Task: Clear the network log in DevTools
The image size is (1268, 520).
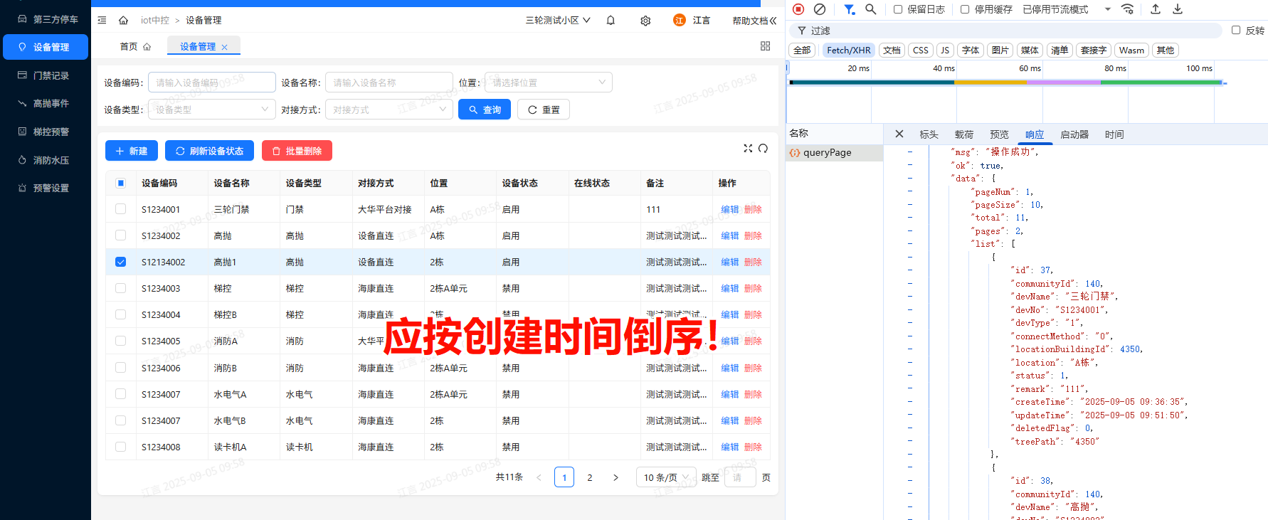Action: (820, 9)
